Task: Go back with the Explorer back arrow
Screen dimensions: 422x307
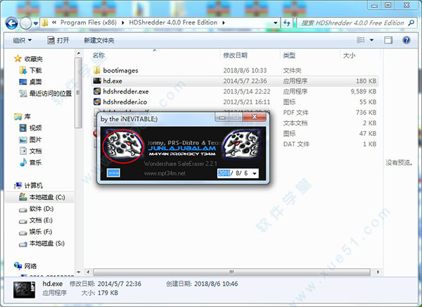Action: click(x=11, y=23)
